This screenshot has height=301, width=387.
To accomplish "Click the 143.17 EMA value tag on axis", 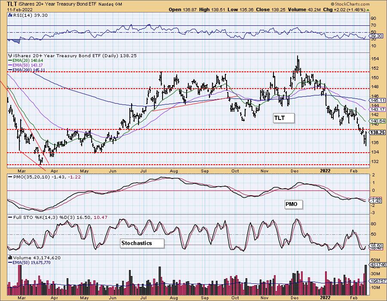I will (x=378, y=110).
